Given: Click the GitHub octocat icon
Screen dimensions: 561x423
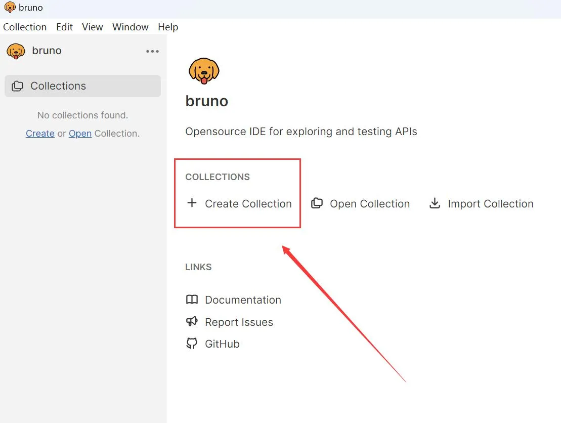Looking at the screenshot, I should [x=192, y=344].
